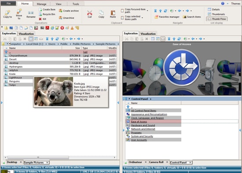Close the Sample Pictures bottom tab

tap(47, 162)
